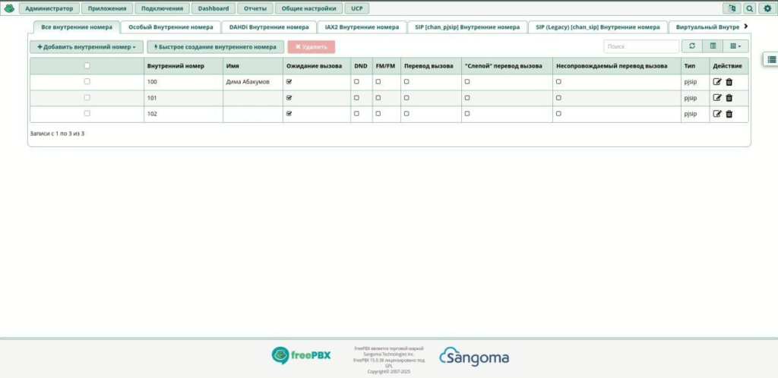Open the settings gear icon

[767, 8]
